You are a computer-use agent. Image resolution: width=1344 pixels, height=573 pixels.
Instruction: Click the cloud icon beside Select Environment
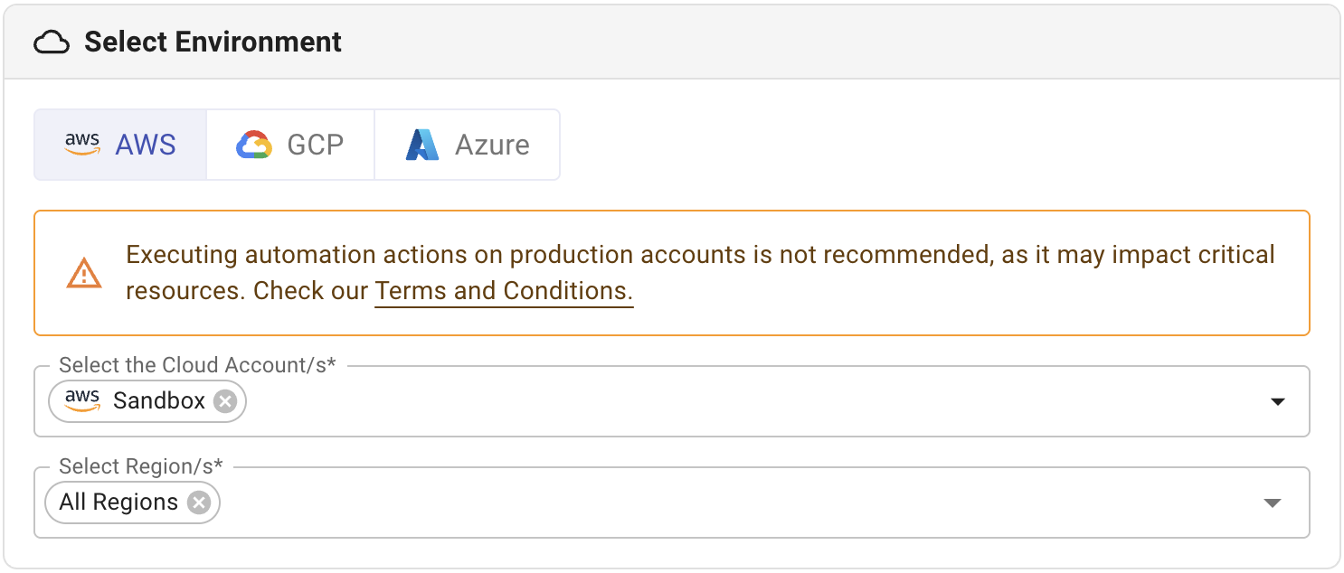coord(52,42)
